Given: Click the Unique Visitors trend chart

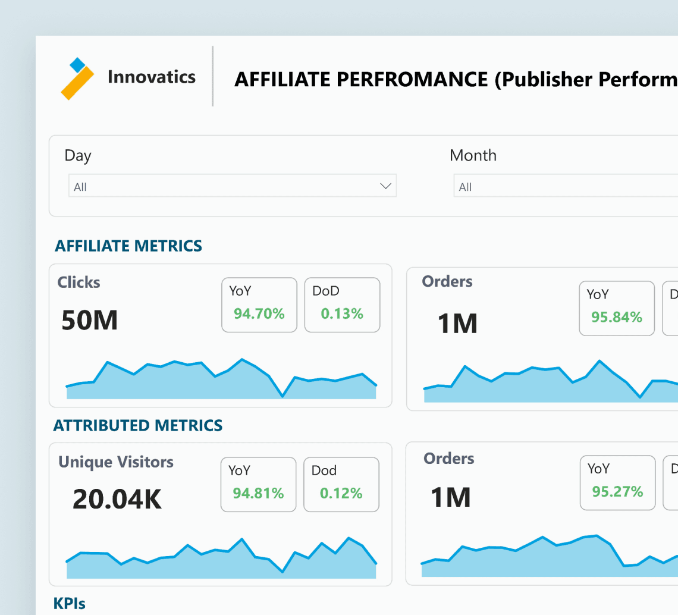Looking at the screenshot, I should (221, 558).
